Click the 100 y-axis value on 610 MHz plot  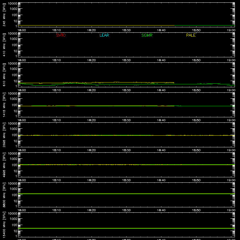[x=14, y=75]
